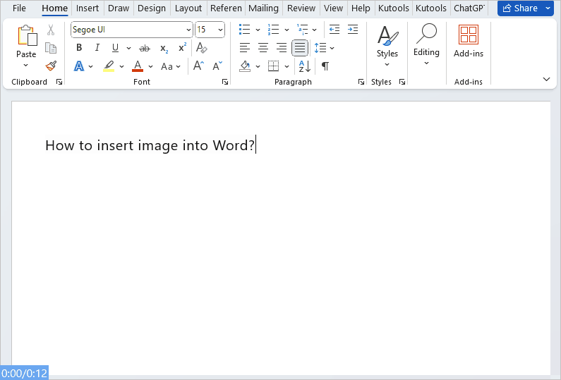561x380 pixels.
Task: Open the Layout ribbon tab
Action: point(188,8)
